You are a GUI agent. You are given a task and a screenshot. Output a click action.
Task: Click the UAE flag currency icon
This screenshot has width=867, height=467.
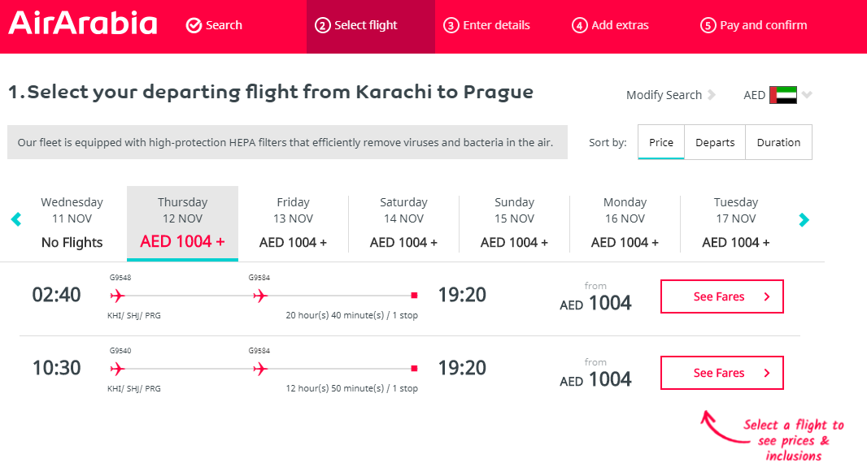click(x=783, y=95)
